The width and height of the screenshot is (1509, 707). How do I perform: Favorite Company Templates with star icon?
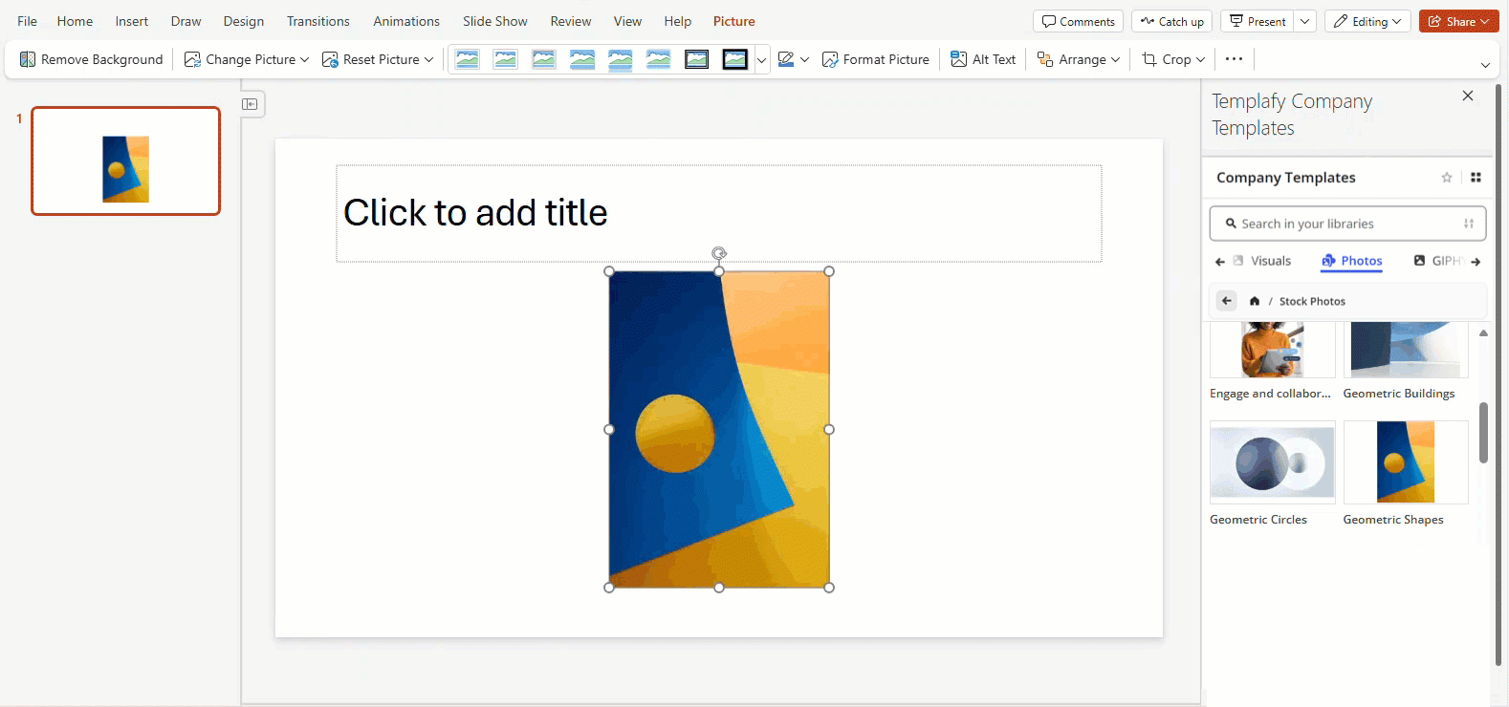click(1447, 178)
